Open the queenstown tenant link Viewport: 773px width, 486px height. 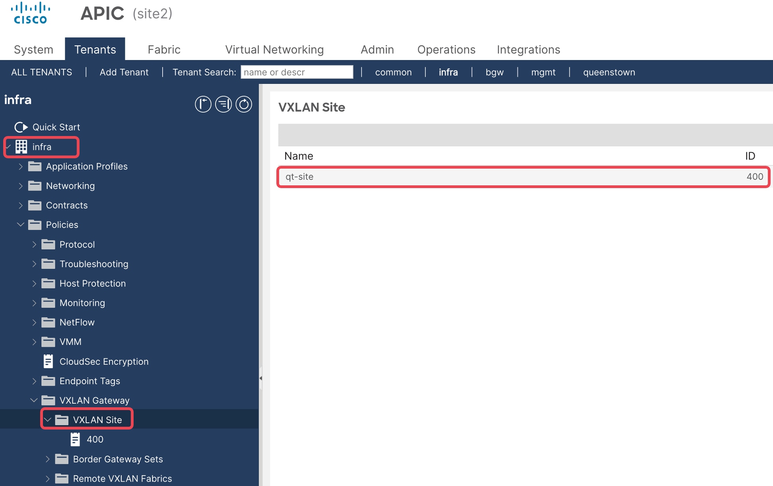pos(609,72)
